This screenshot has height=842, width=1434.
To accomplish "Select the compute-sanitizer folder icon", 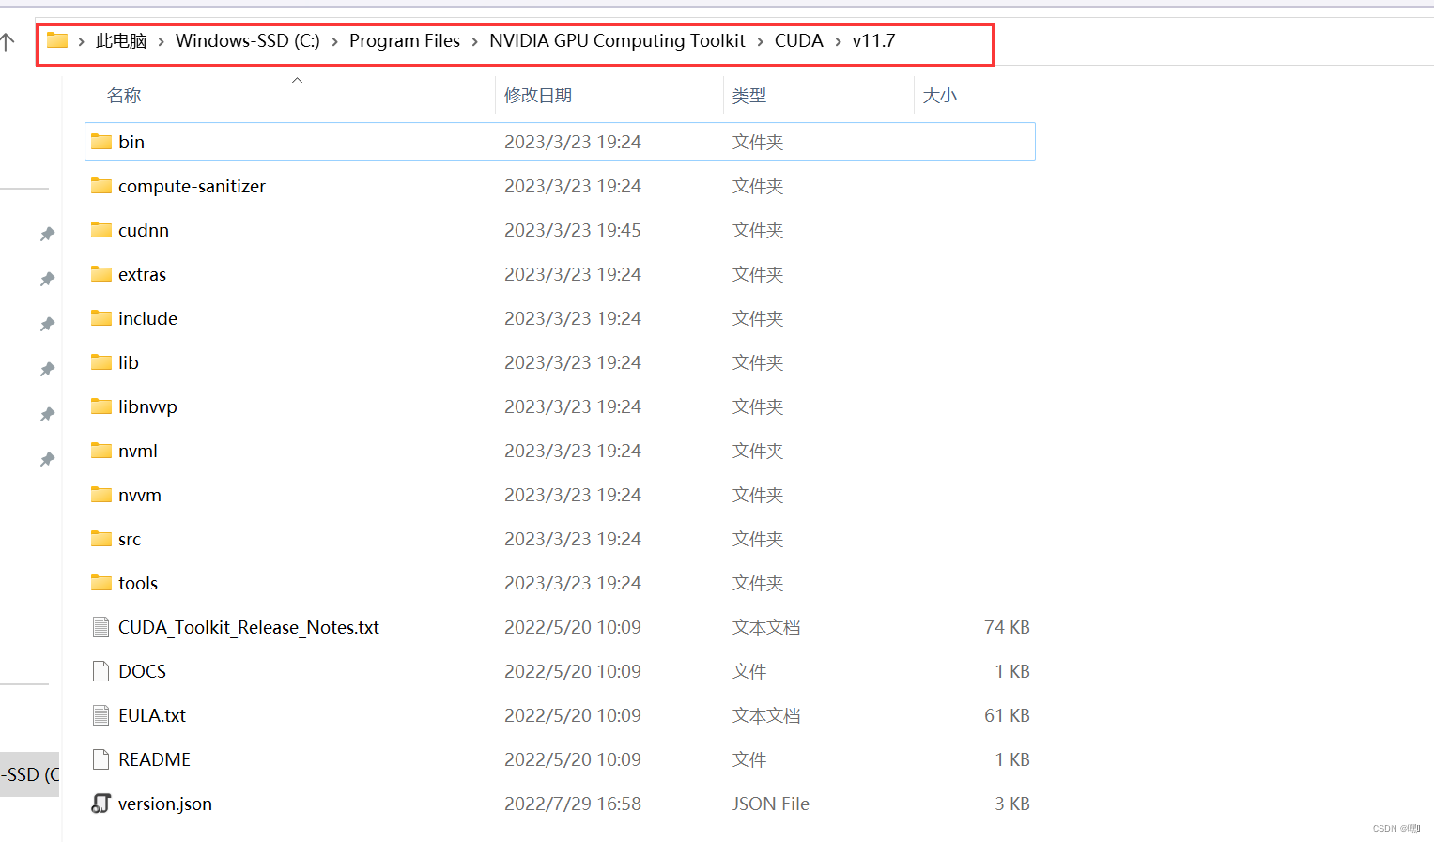I will pos(101,186).
